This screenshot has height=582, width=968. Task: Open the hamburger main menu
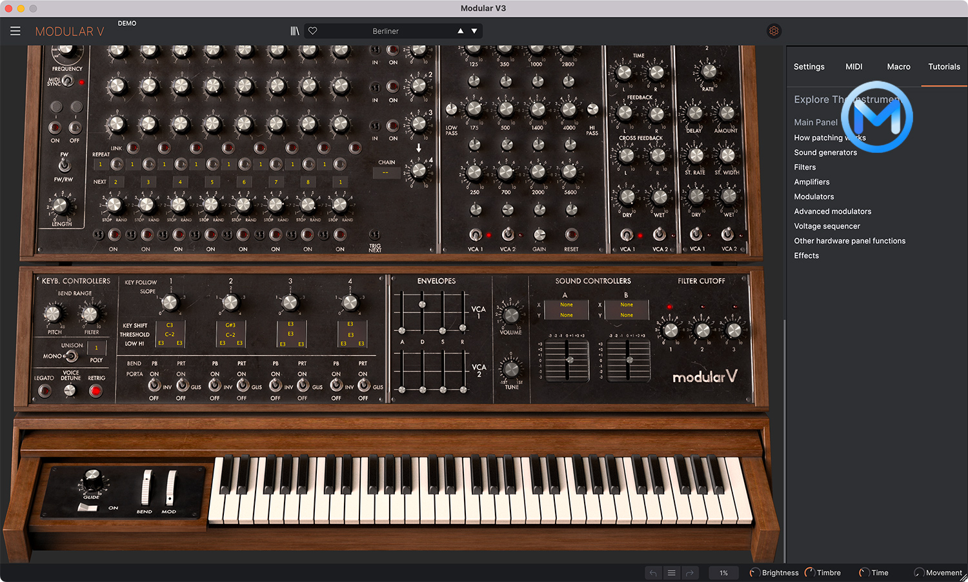15,31
